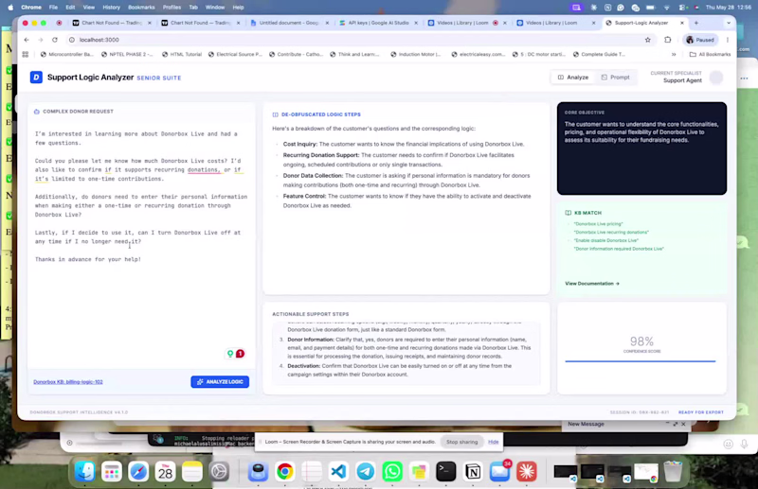Open Control Center in the menu bar

(x=683, y=8)
